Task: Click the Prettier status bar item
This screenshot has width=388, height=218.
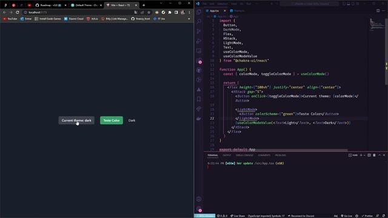Action: pos(367,216)
